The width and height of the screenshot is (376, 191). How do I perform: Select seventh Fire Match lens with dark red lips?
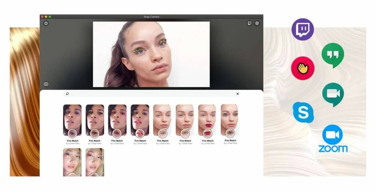[x=207, y=120]
